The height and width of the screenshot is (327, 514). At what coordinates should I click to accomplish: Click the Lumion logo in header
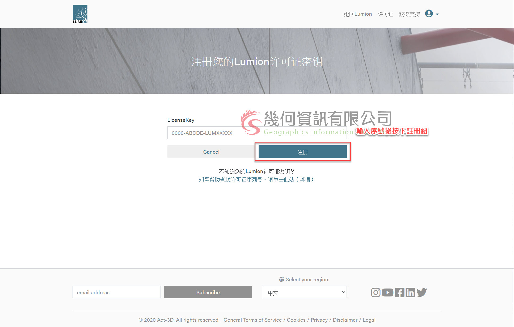(80, 14)
